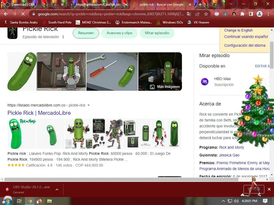The height and width of the screenshot is (205, 274).
Task: Expand mercadolibre result URL dropdown arrow
Action: 89,105
